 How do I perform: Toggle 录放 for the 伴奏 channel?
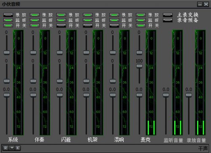click(35, 15)
